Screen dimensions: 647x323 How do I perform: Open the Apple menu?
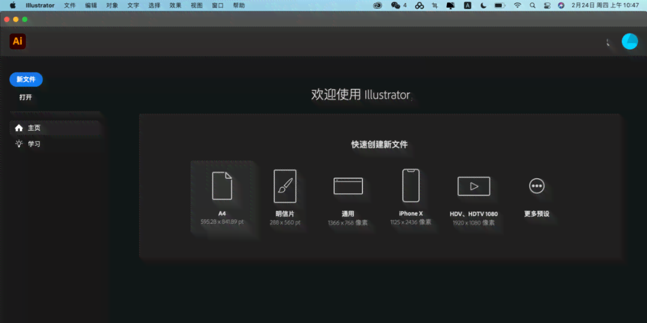pyautogui.click(x=12, y=5)
